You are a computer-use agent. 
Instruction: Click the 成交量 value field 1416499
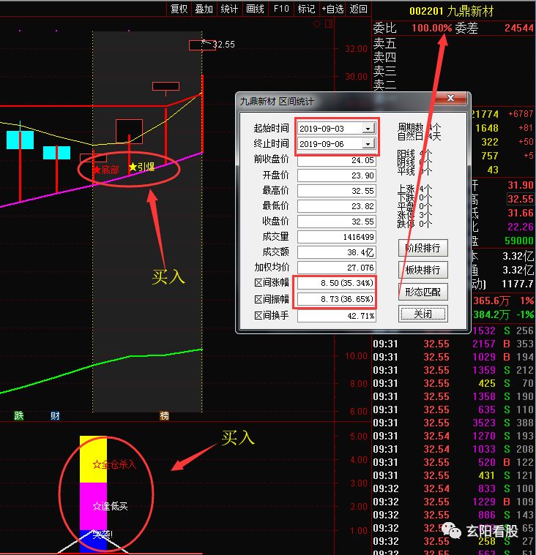coord(336,237)
